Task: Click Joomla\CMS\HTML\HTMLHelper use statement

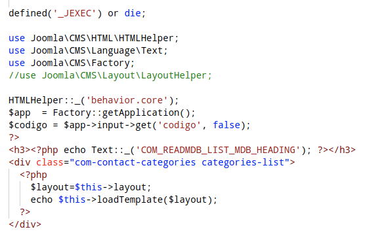Action: (93, 39)
